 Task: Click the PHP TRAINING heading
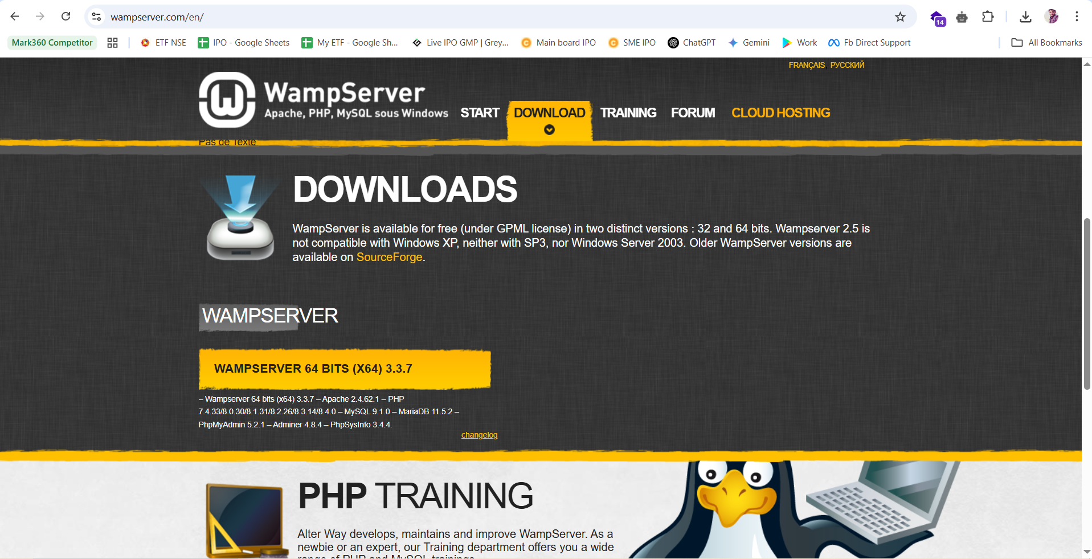pyautogui.click(x=416, y=495)
